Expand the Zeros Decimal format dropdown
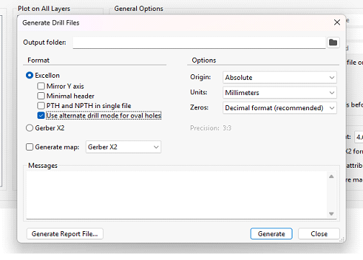 coord(279,108)
